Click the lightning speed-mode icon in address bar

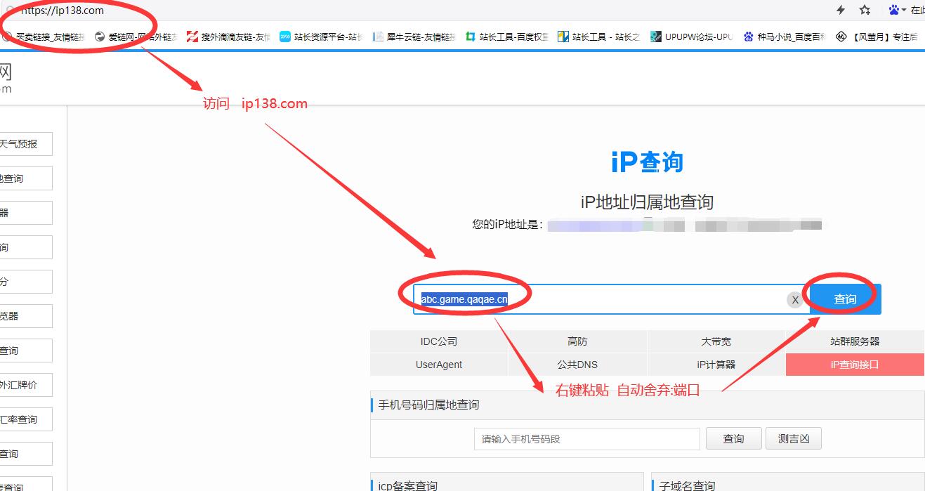tap(841, 10)
